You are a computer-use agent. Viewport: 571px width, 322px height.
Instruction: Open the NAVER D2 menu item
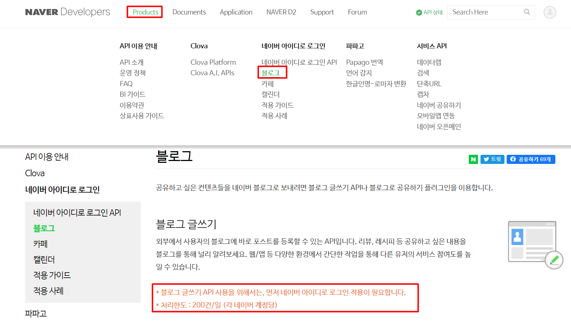[x=281, y=12]
